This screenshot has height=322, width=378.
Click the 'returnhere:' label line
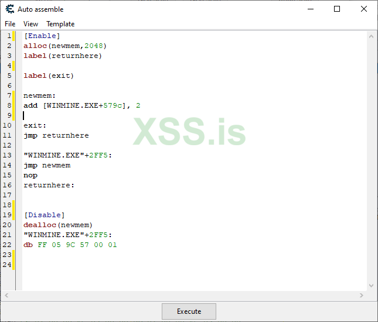(x=49, y=185)
